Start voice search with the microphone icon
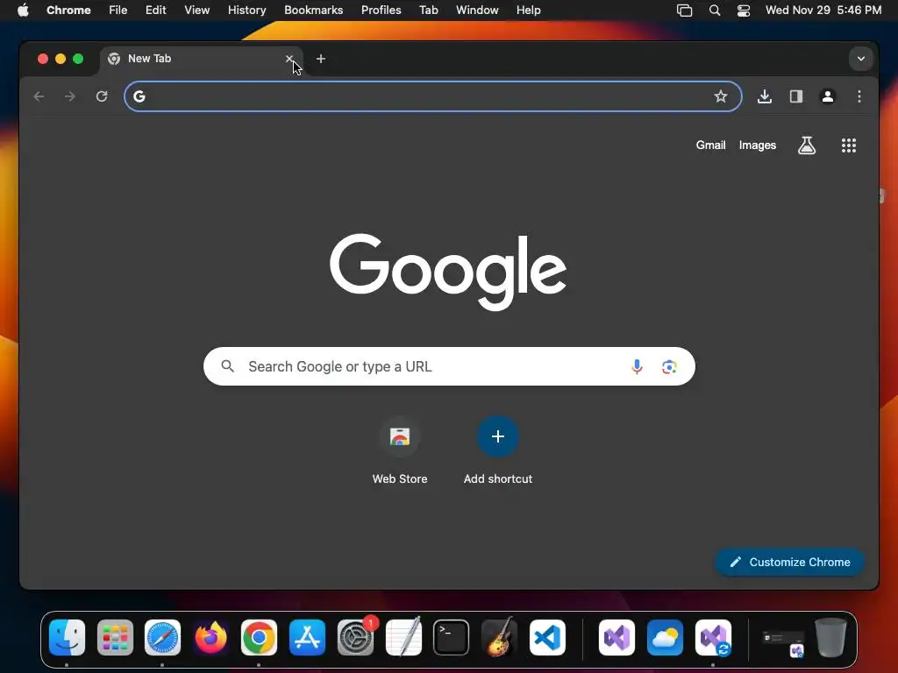898x673 pixels. 637,366
